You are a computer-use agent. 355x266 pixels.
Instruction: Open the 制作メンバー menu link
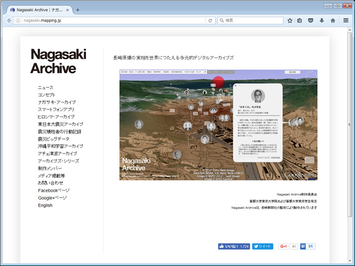[x=50, y=168]
